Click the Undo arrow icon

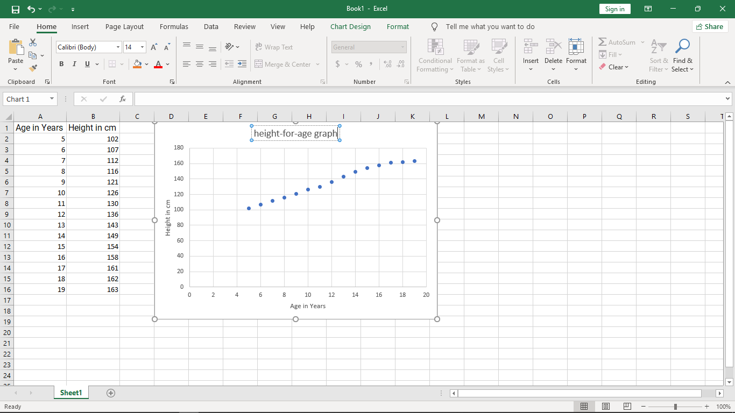pos(31,9)
